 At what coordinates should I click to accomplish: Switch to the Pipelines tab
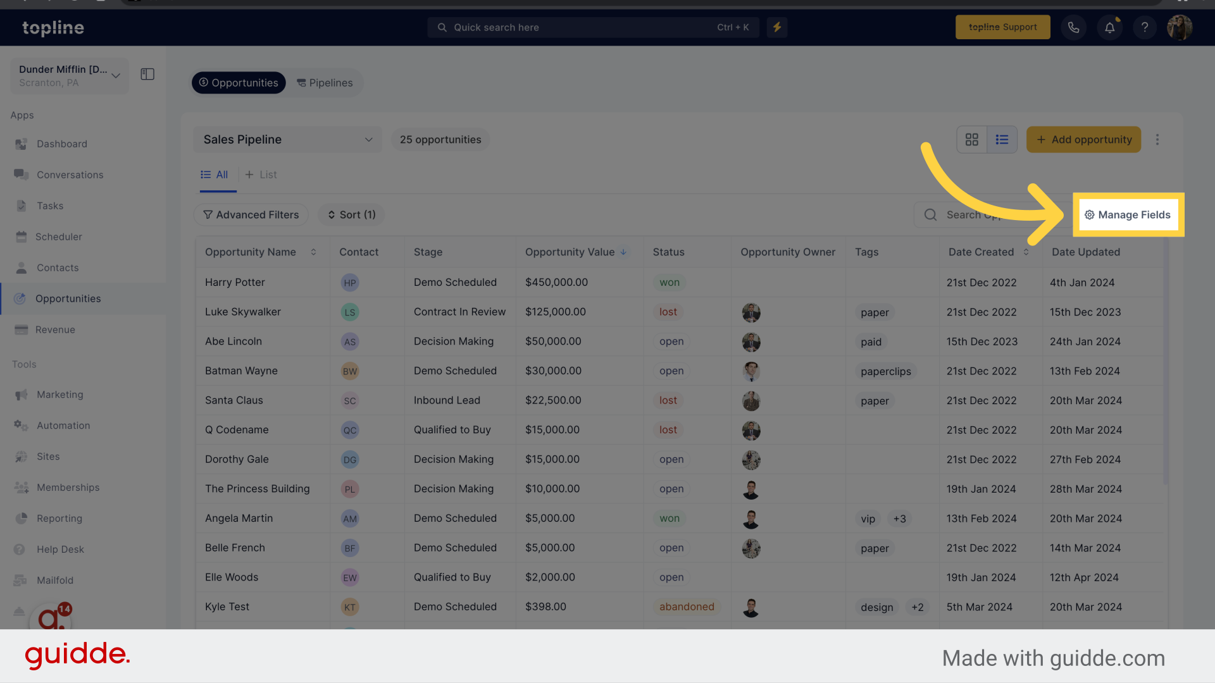pyautogui.click(x=325, y=83)
